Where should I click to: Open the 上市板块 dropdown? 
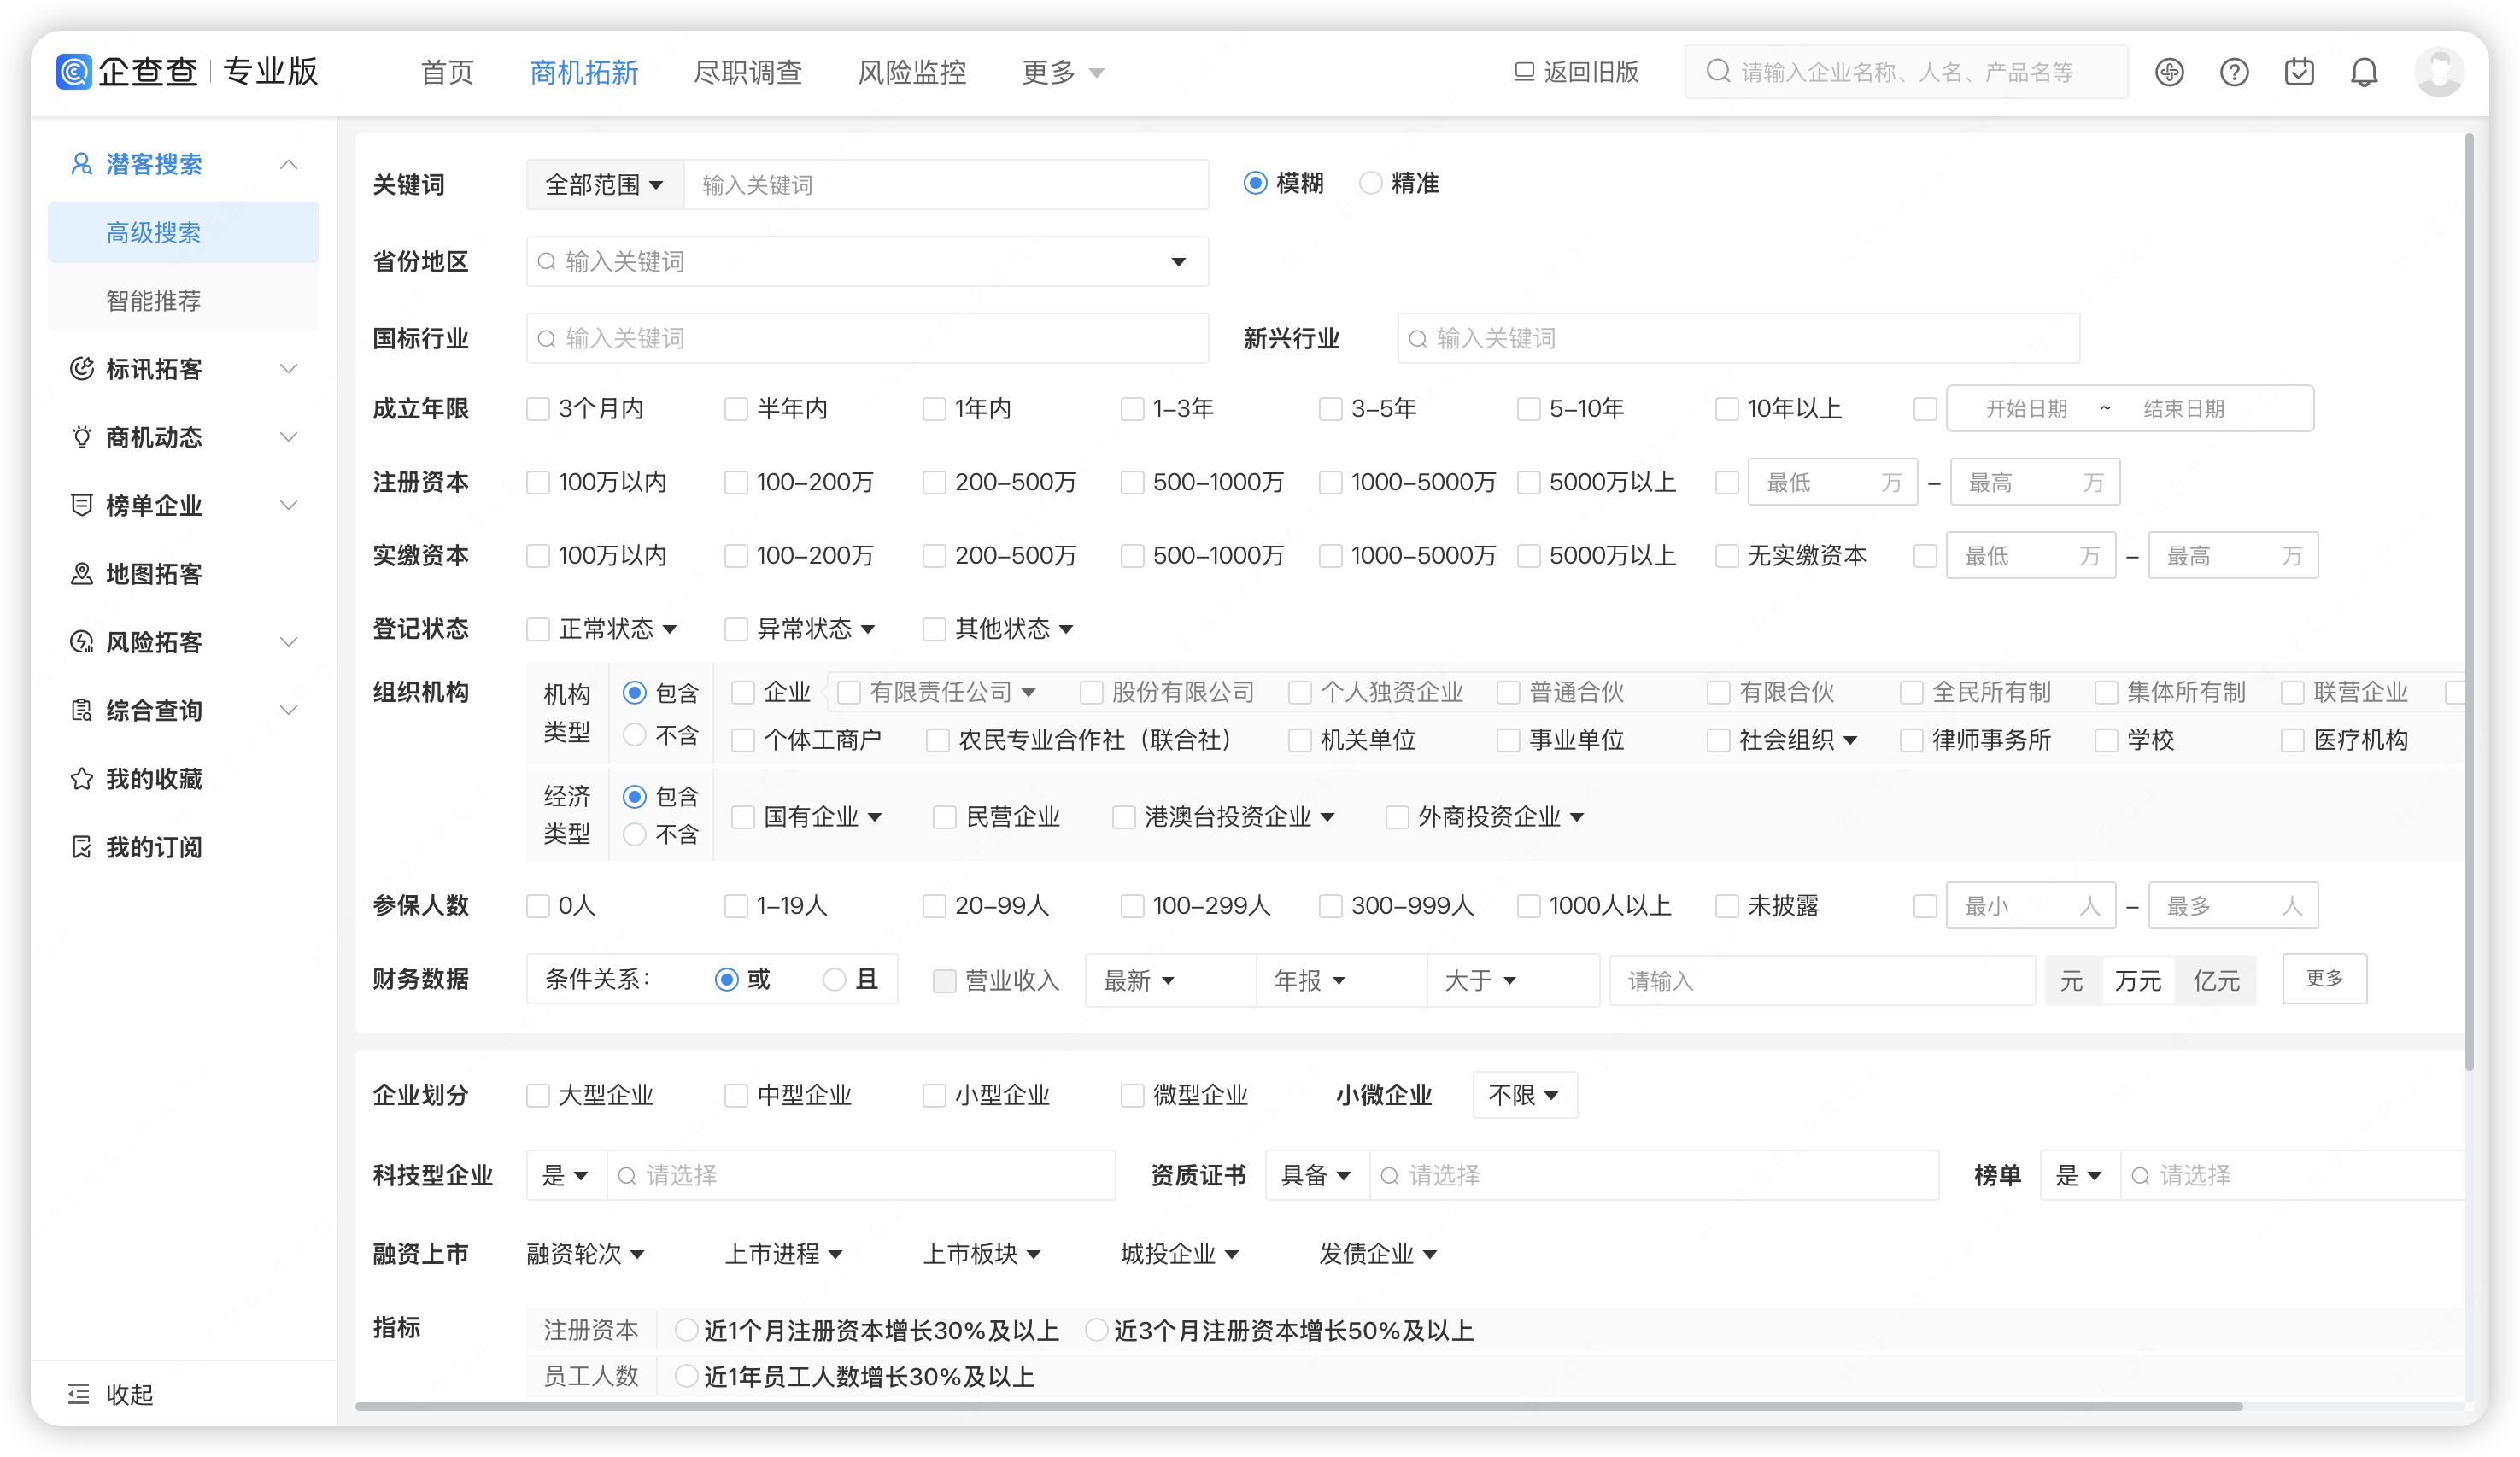coord(982,1254)
